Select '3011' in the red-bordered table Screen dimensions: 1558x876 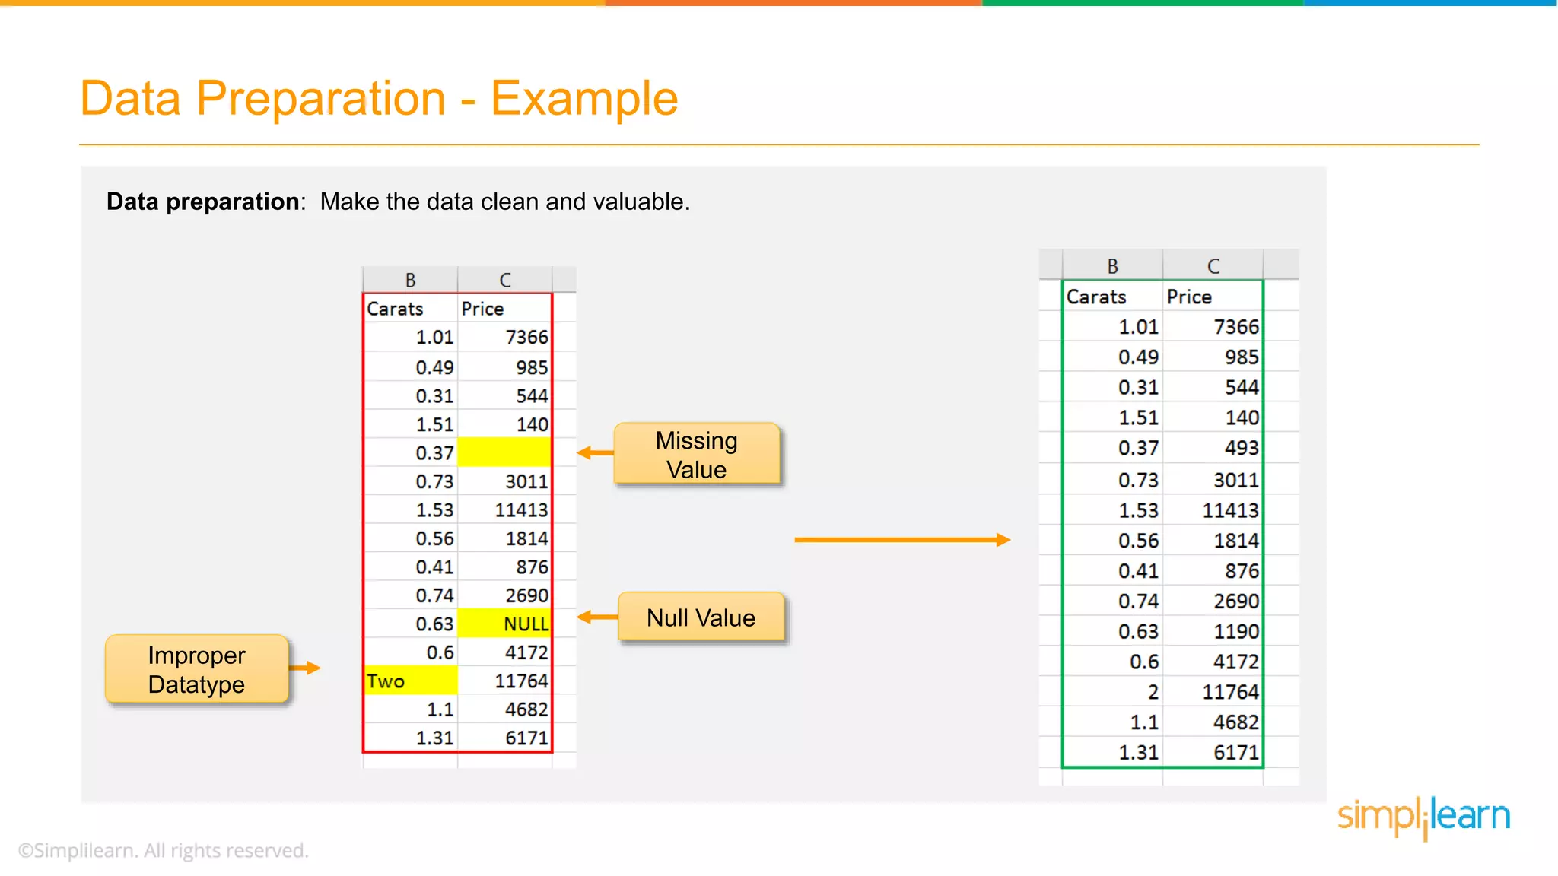(504, 481)
